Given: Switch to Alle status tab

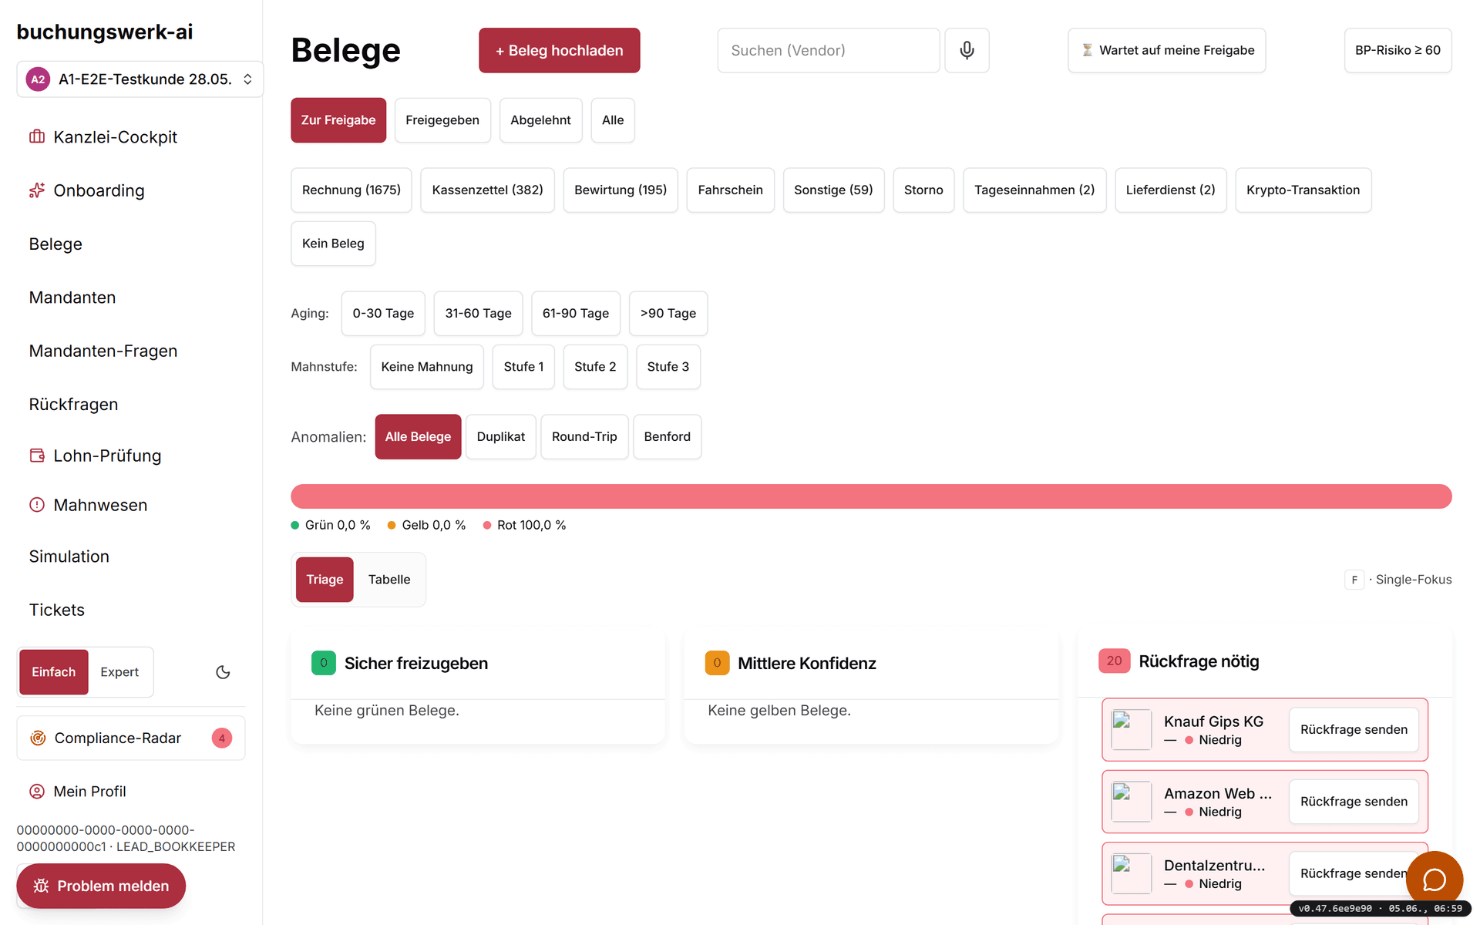Looking at the screenshot, I should click(613, 120).
